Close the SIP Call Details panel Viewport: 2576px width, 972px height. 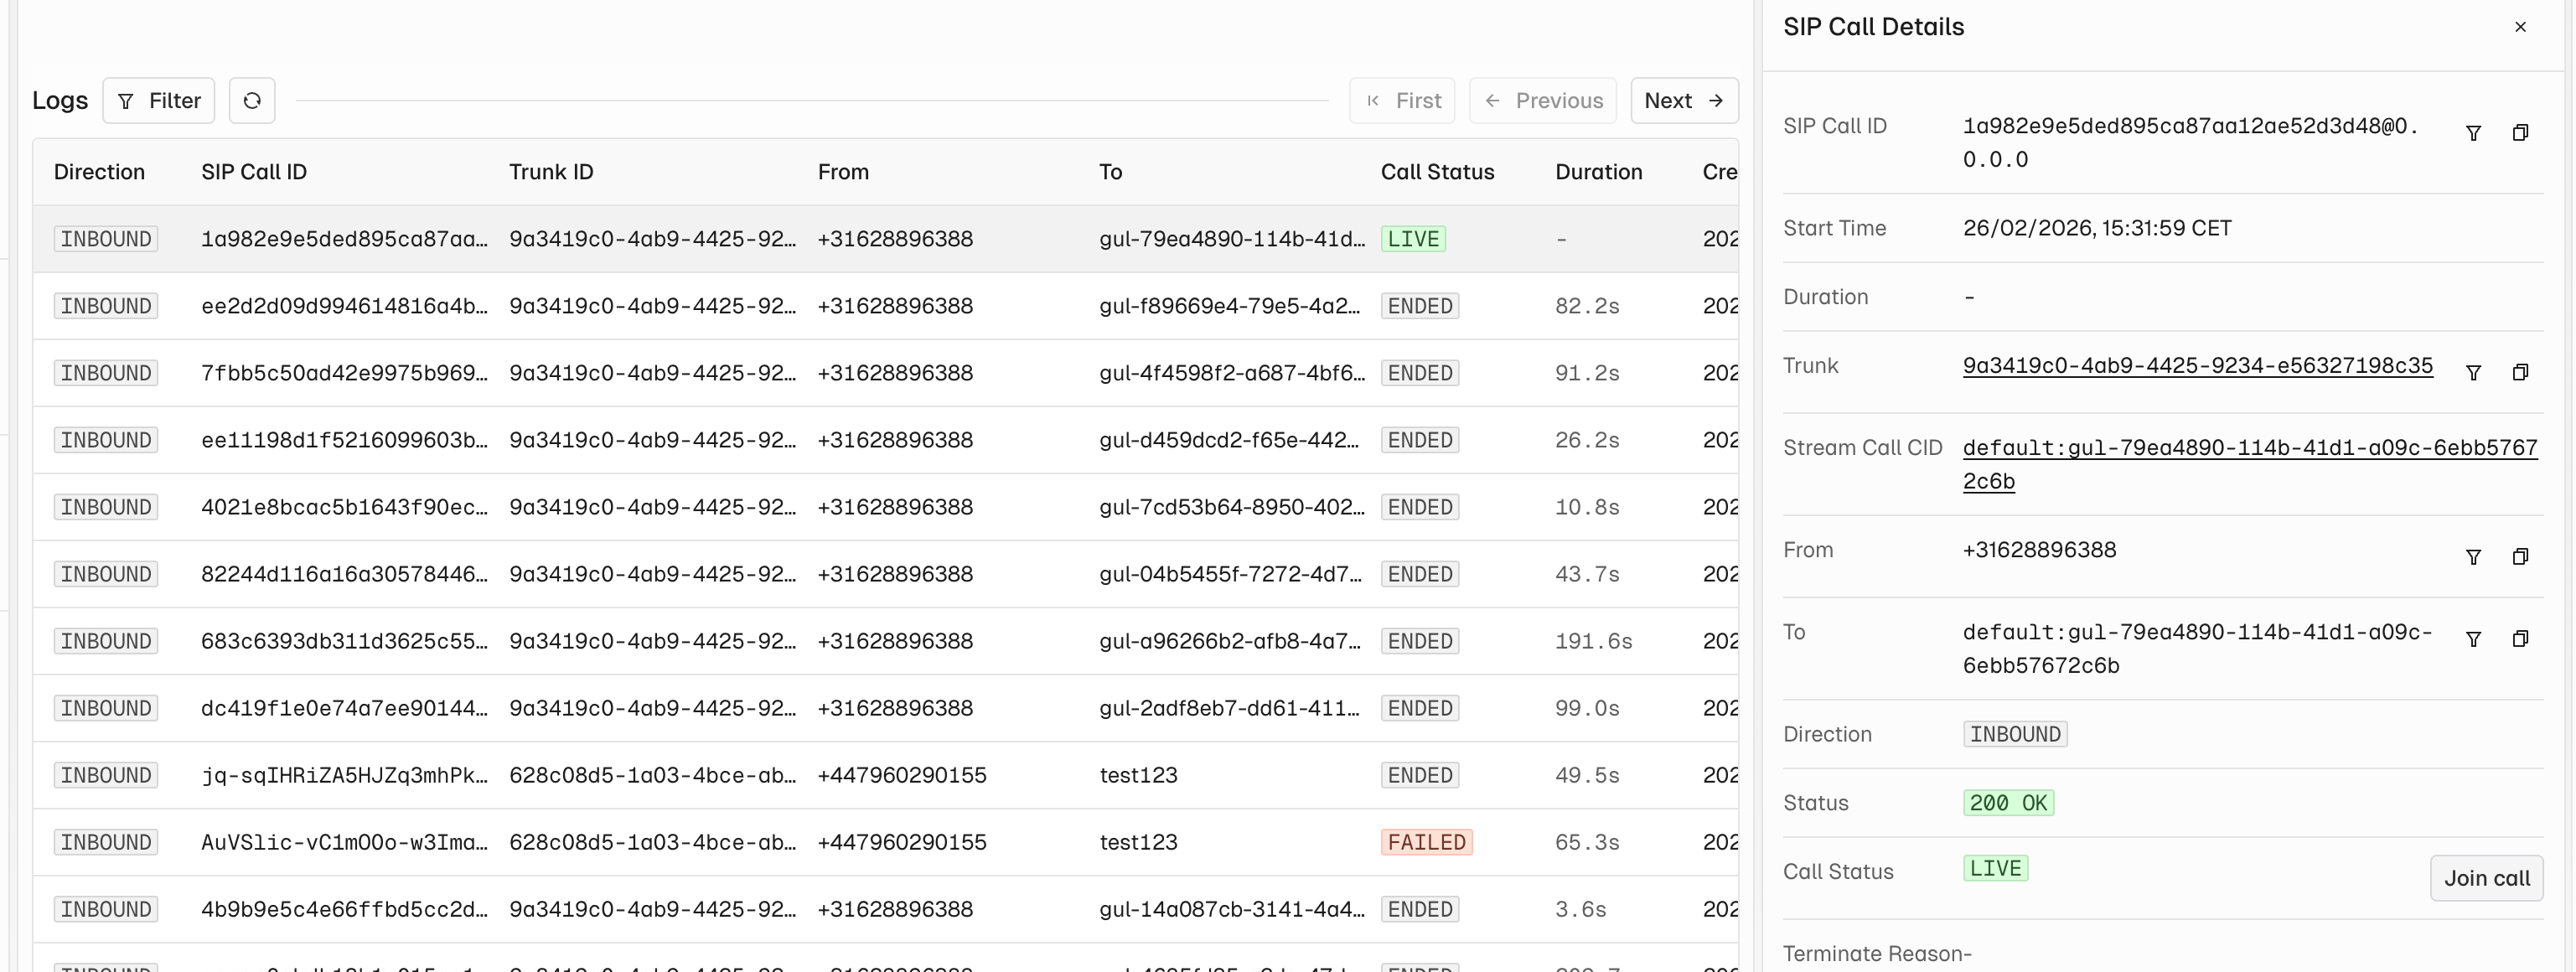2521,27
